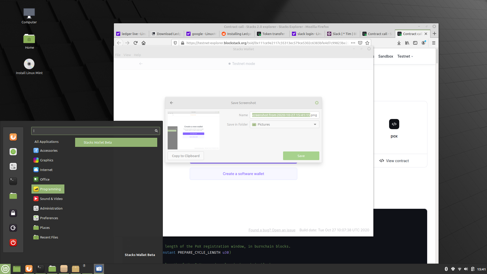Select the Programming category in the menu
The width and height of the screenshot is (487, 274).
click(48, 189)
